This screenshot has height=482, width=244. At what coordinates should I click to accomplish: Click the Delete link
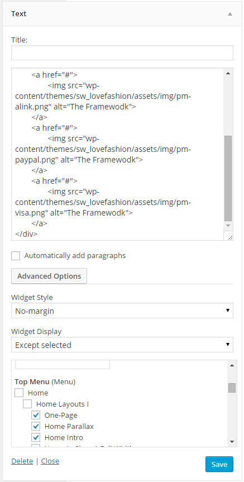22,461
